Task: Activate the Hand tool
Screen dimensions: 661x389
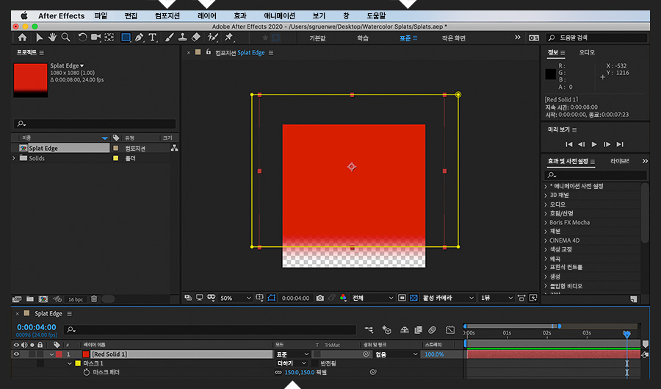Action: point(51,38)
